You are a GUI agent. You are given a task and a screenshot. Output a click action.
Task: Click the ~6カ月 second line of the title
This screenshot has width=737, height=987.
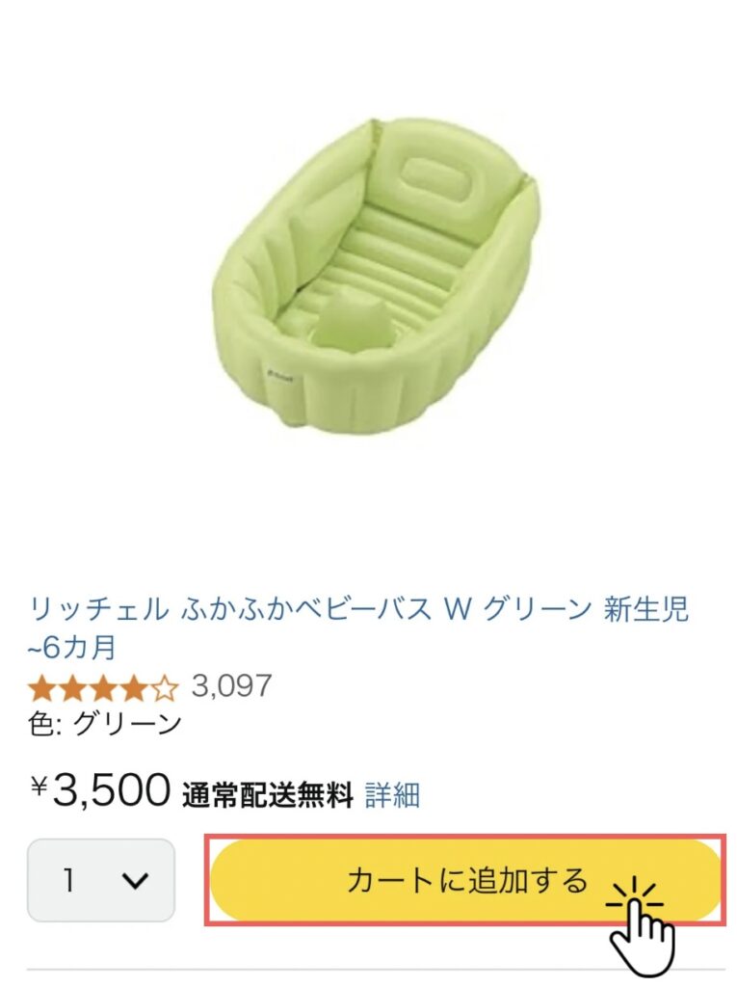[71, 647]
